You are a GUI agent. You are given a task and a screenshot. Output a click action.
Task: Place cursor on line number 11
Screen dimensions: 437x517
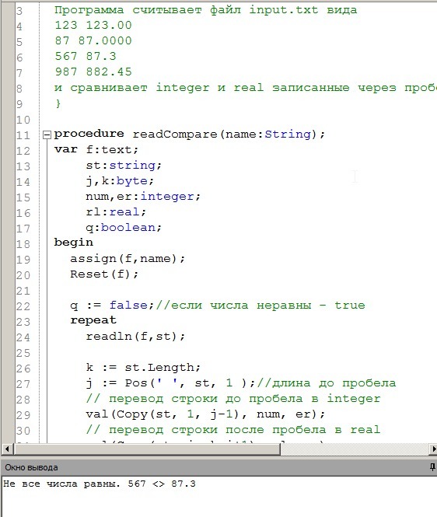point(23,135)
